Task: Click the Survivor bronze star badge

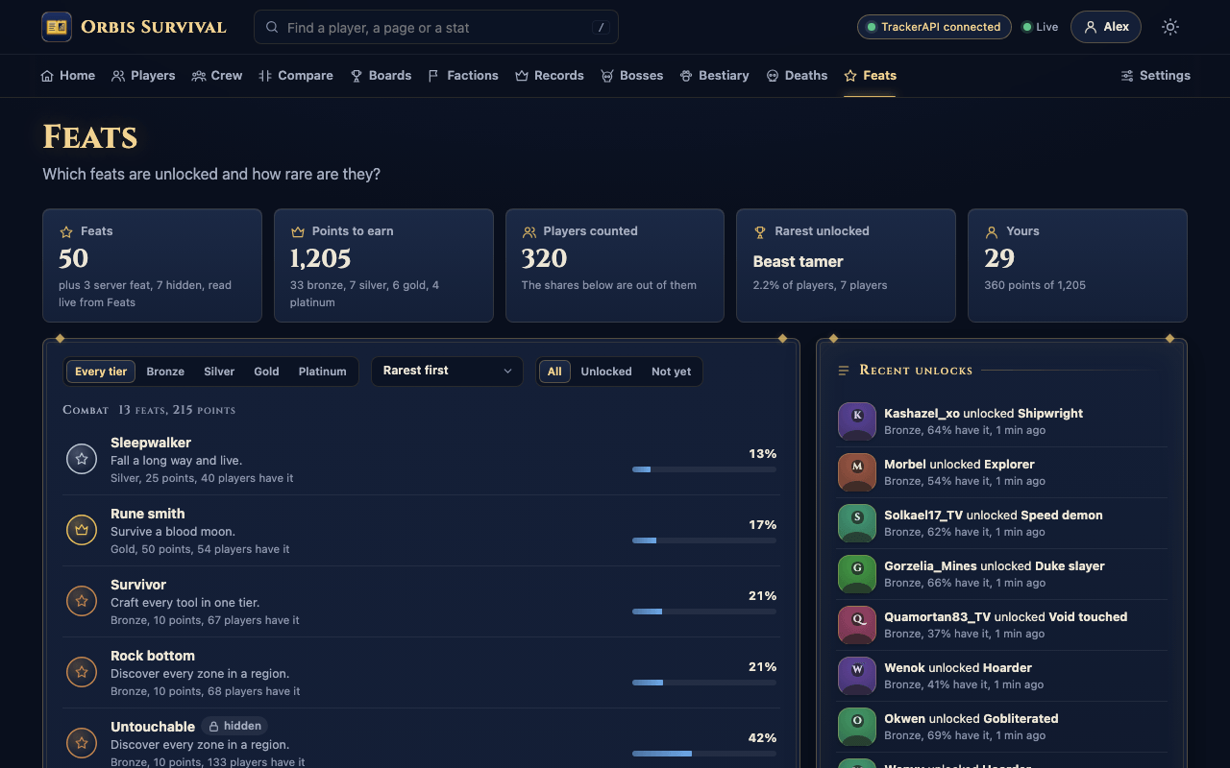Action: tap(82, 601)
